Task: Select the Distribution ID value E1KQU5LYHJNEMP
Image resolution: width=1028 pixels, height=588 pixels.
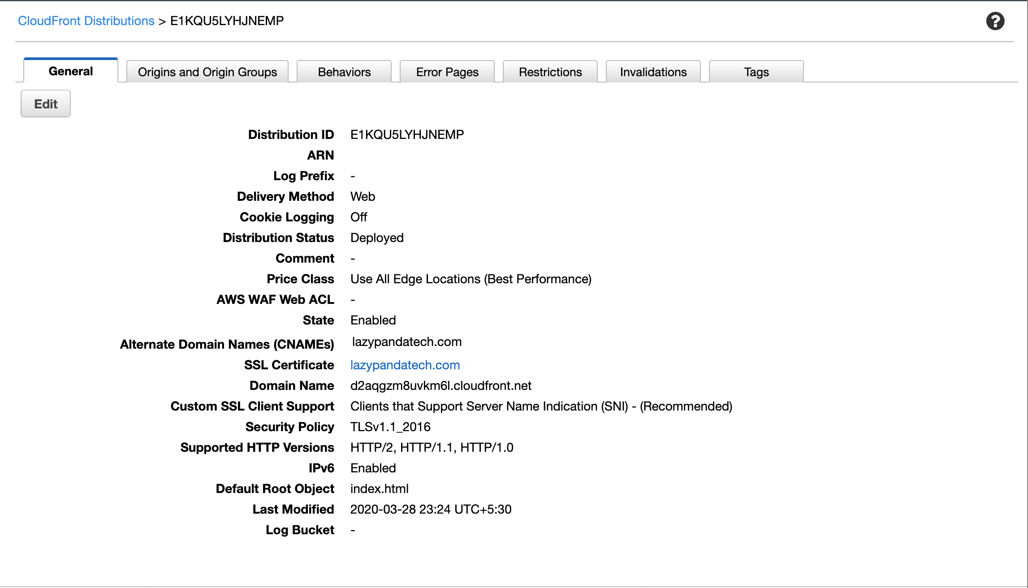Action: pyautogui.click(x=407, y=134)
